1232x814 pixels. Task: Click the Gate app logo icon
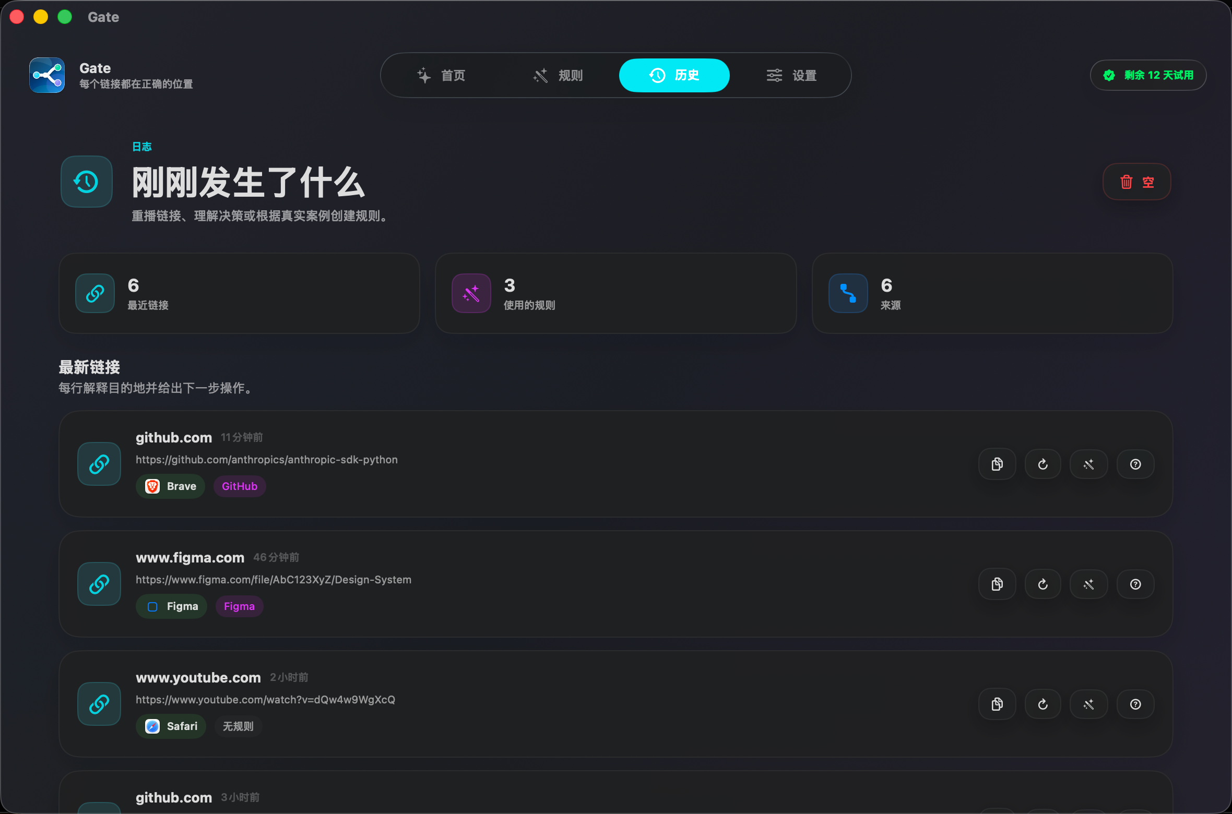[47, 75]
